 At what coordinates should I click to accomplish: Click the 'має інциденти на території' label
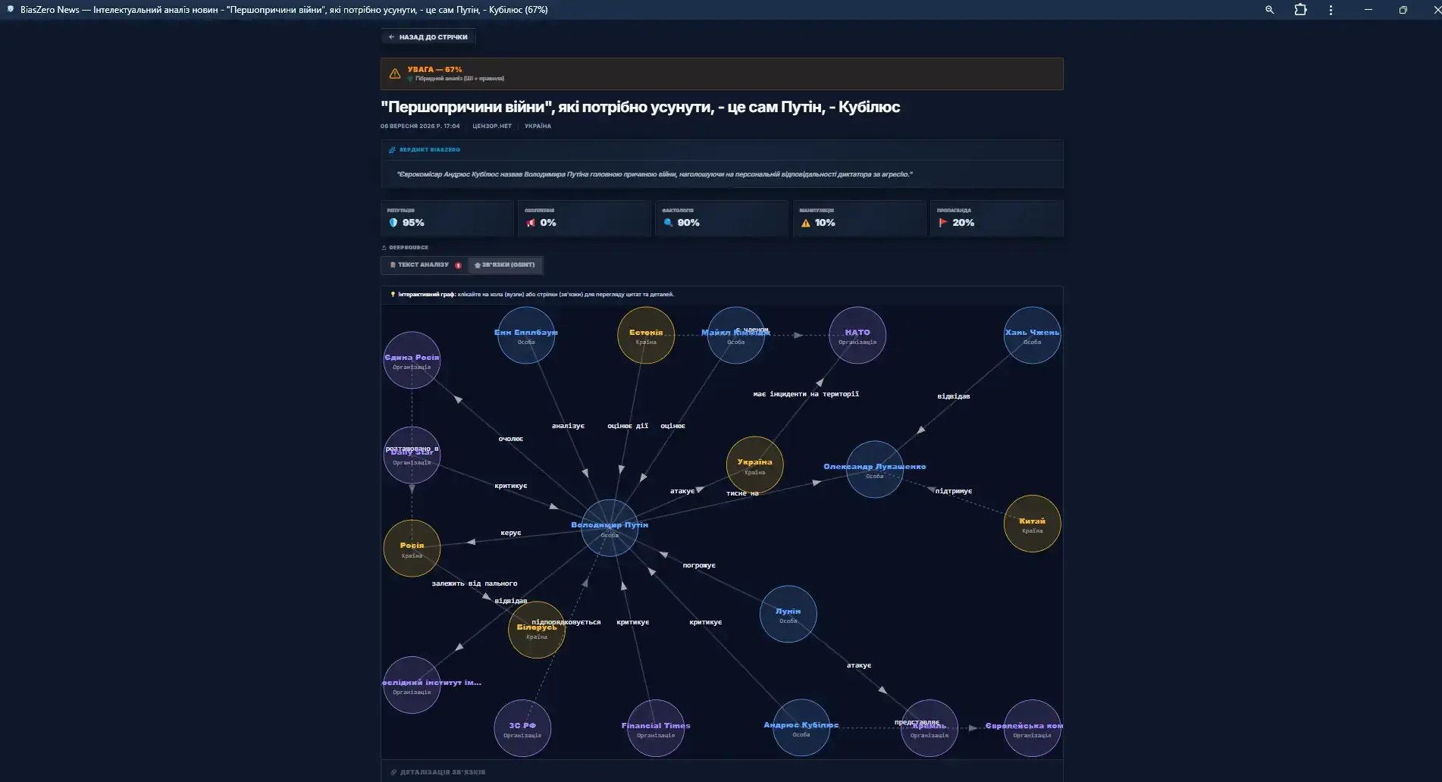pyautogui.click(x=806, y=394)
